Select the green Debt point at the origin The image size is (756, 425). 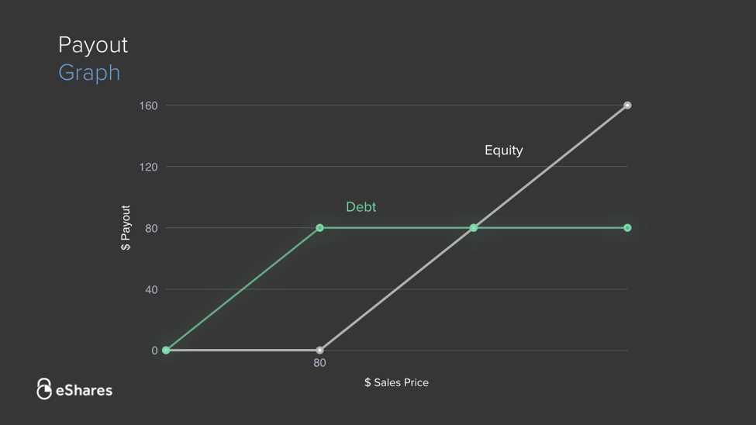pos(166,351)
